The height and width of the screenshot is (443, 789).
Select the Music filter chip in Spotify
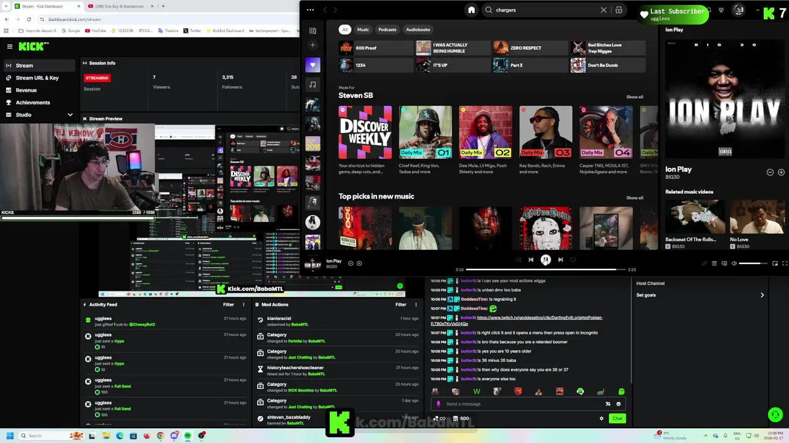(x=363, y=30)
